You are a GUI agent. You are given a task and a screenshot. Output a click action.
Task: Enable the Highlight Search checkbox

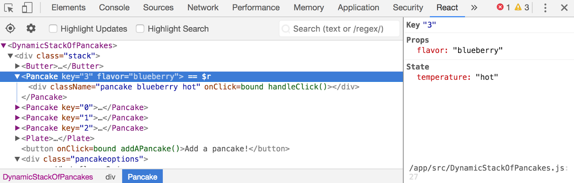(x=140, y=29)
